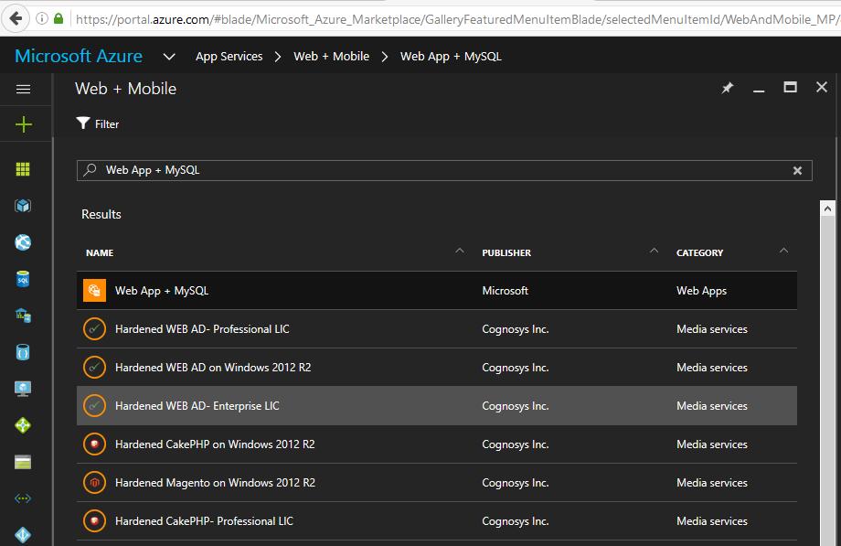Viewport: 841px width, 546px height.
Task: Click icon of Hardened WEB AD on Windows 2012 R2
Action: tap(94, 368)
